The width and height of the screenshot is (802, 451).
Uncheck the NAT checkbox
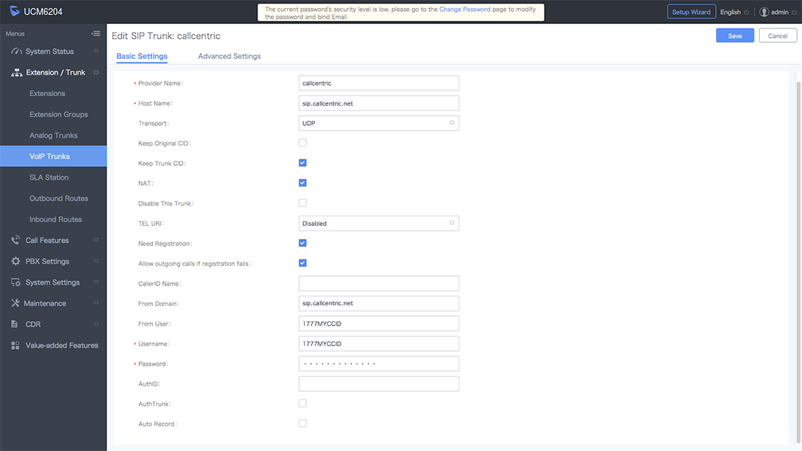303,183
